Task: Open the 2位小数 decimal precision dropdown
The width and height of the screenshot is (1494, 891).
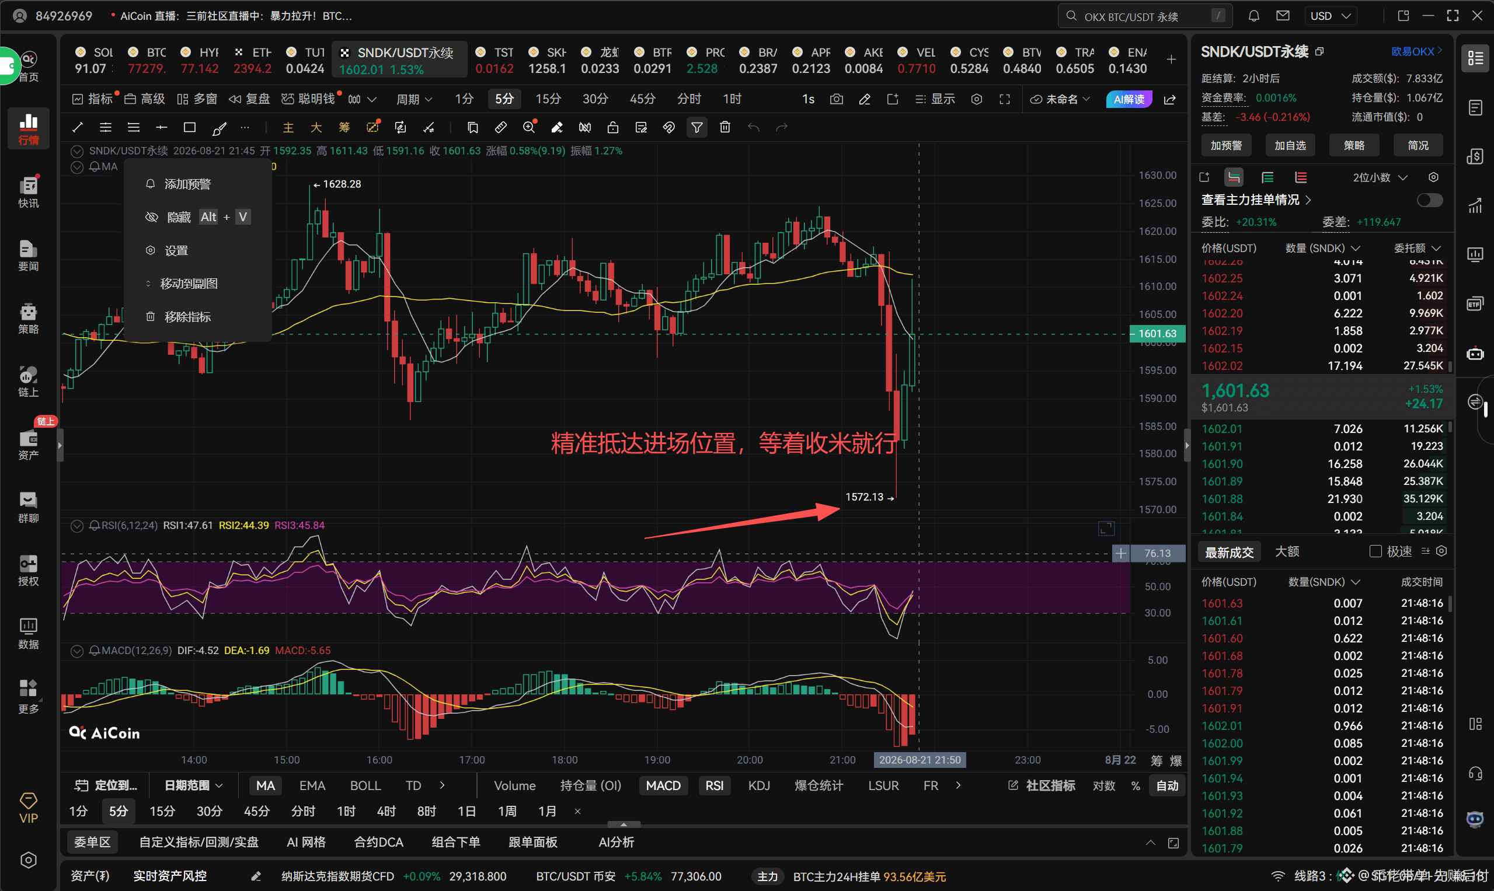Action: [1380, 177]
